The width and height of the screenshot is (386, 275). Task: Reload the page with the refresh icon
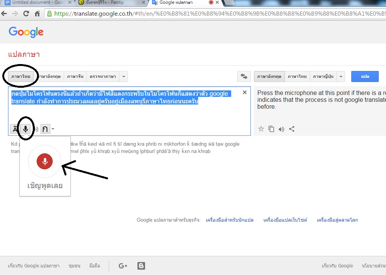26,13
